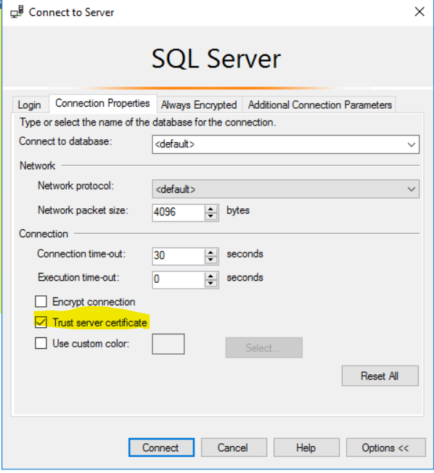Screen dimensions: 434x473
Task: Increase execution time-out with up arrow
Action: [x=210, y=276]
